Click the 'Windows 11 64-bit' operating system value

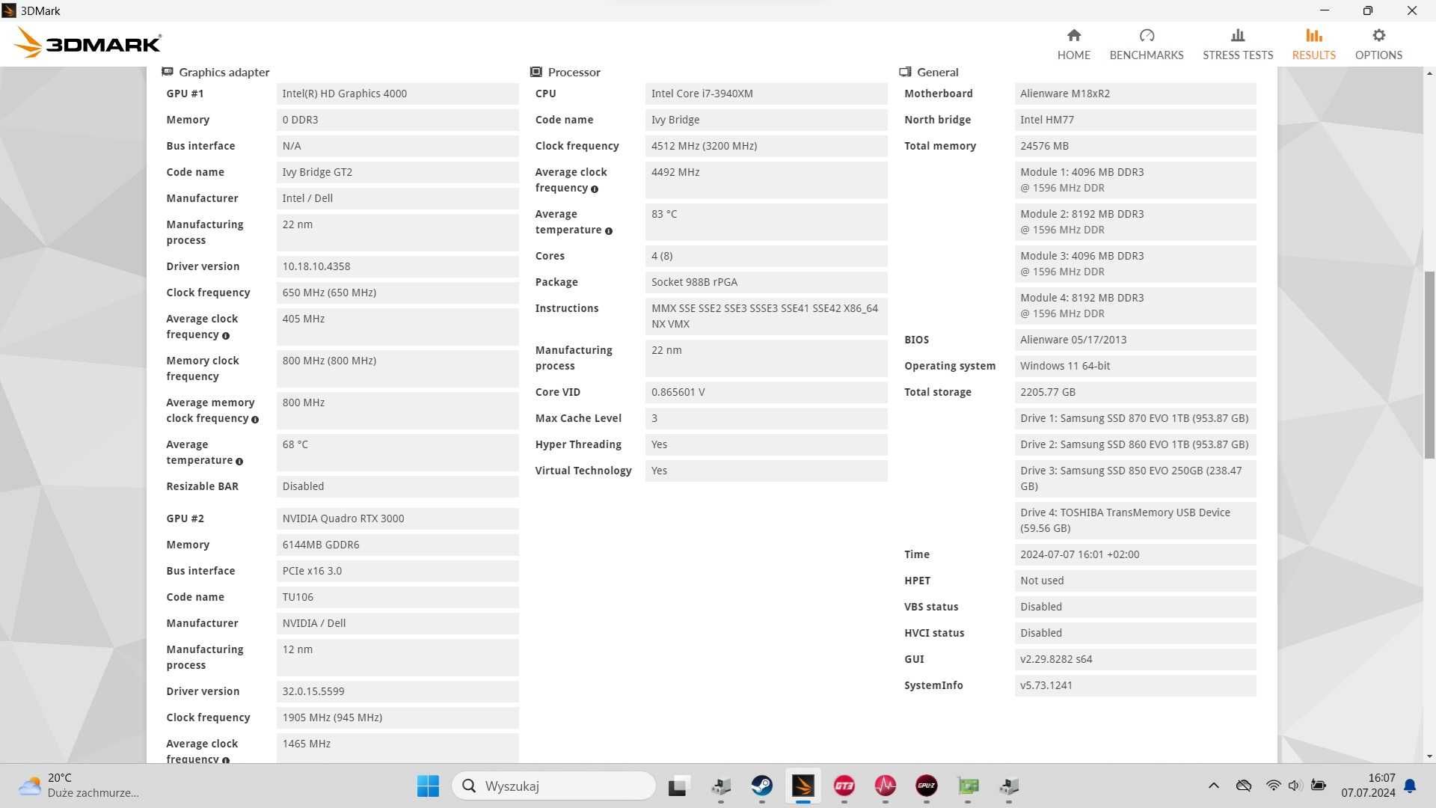(x=1135, y=366)
